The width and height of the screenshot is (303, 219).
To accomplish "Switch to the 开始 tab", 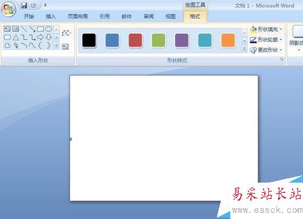I will coord(29,16).
